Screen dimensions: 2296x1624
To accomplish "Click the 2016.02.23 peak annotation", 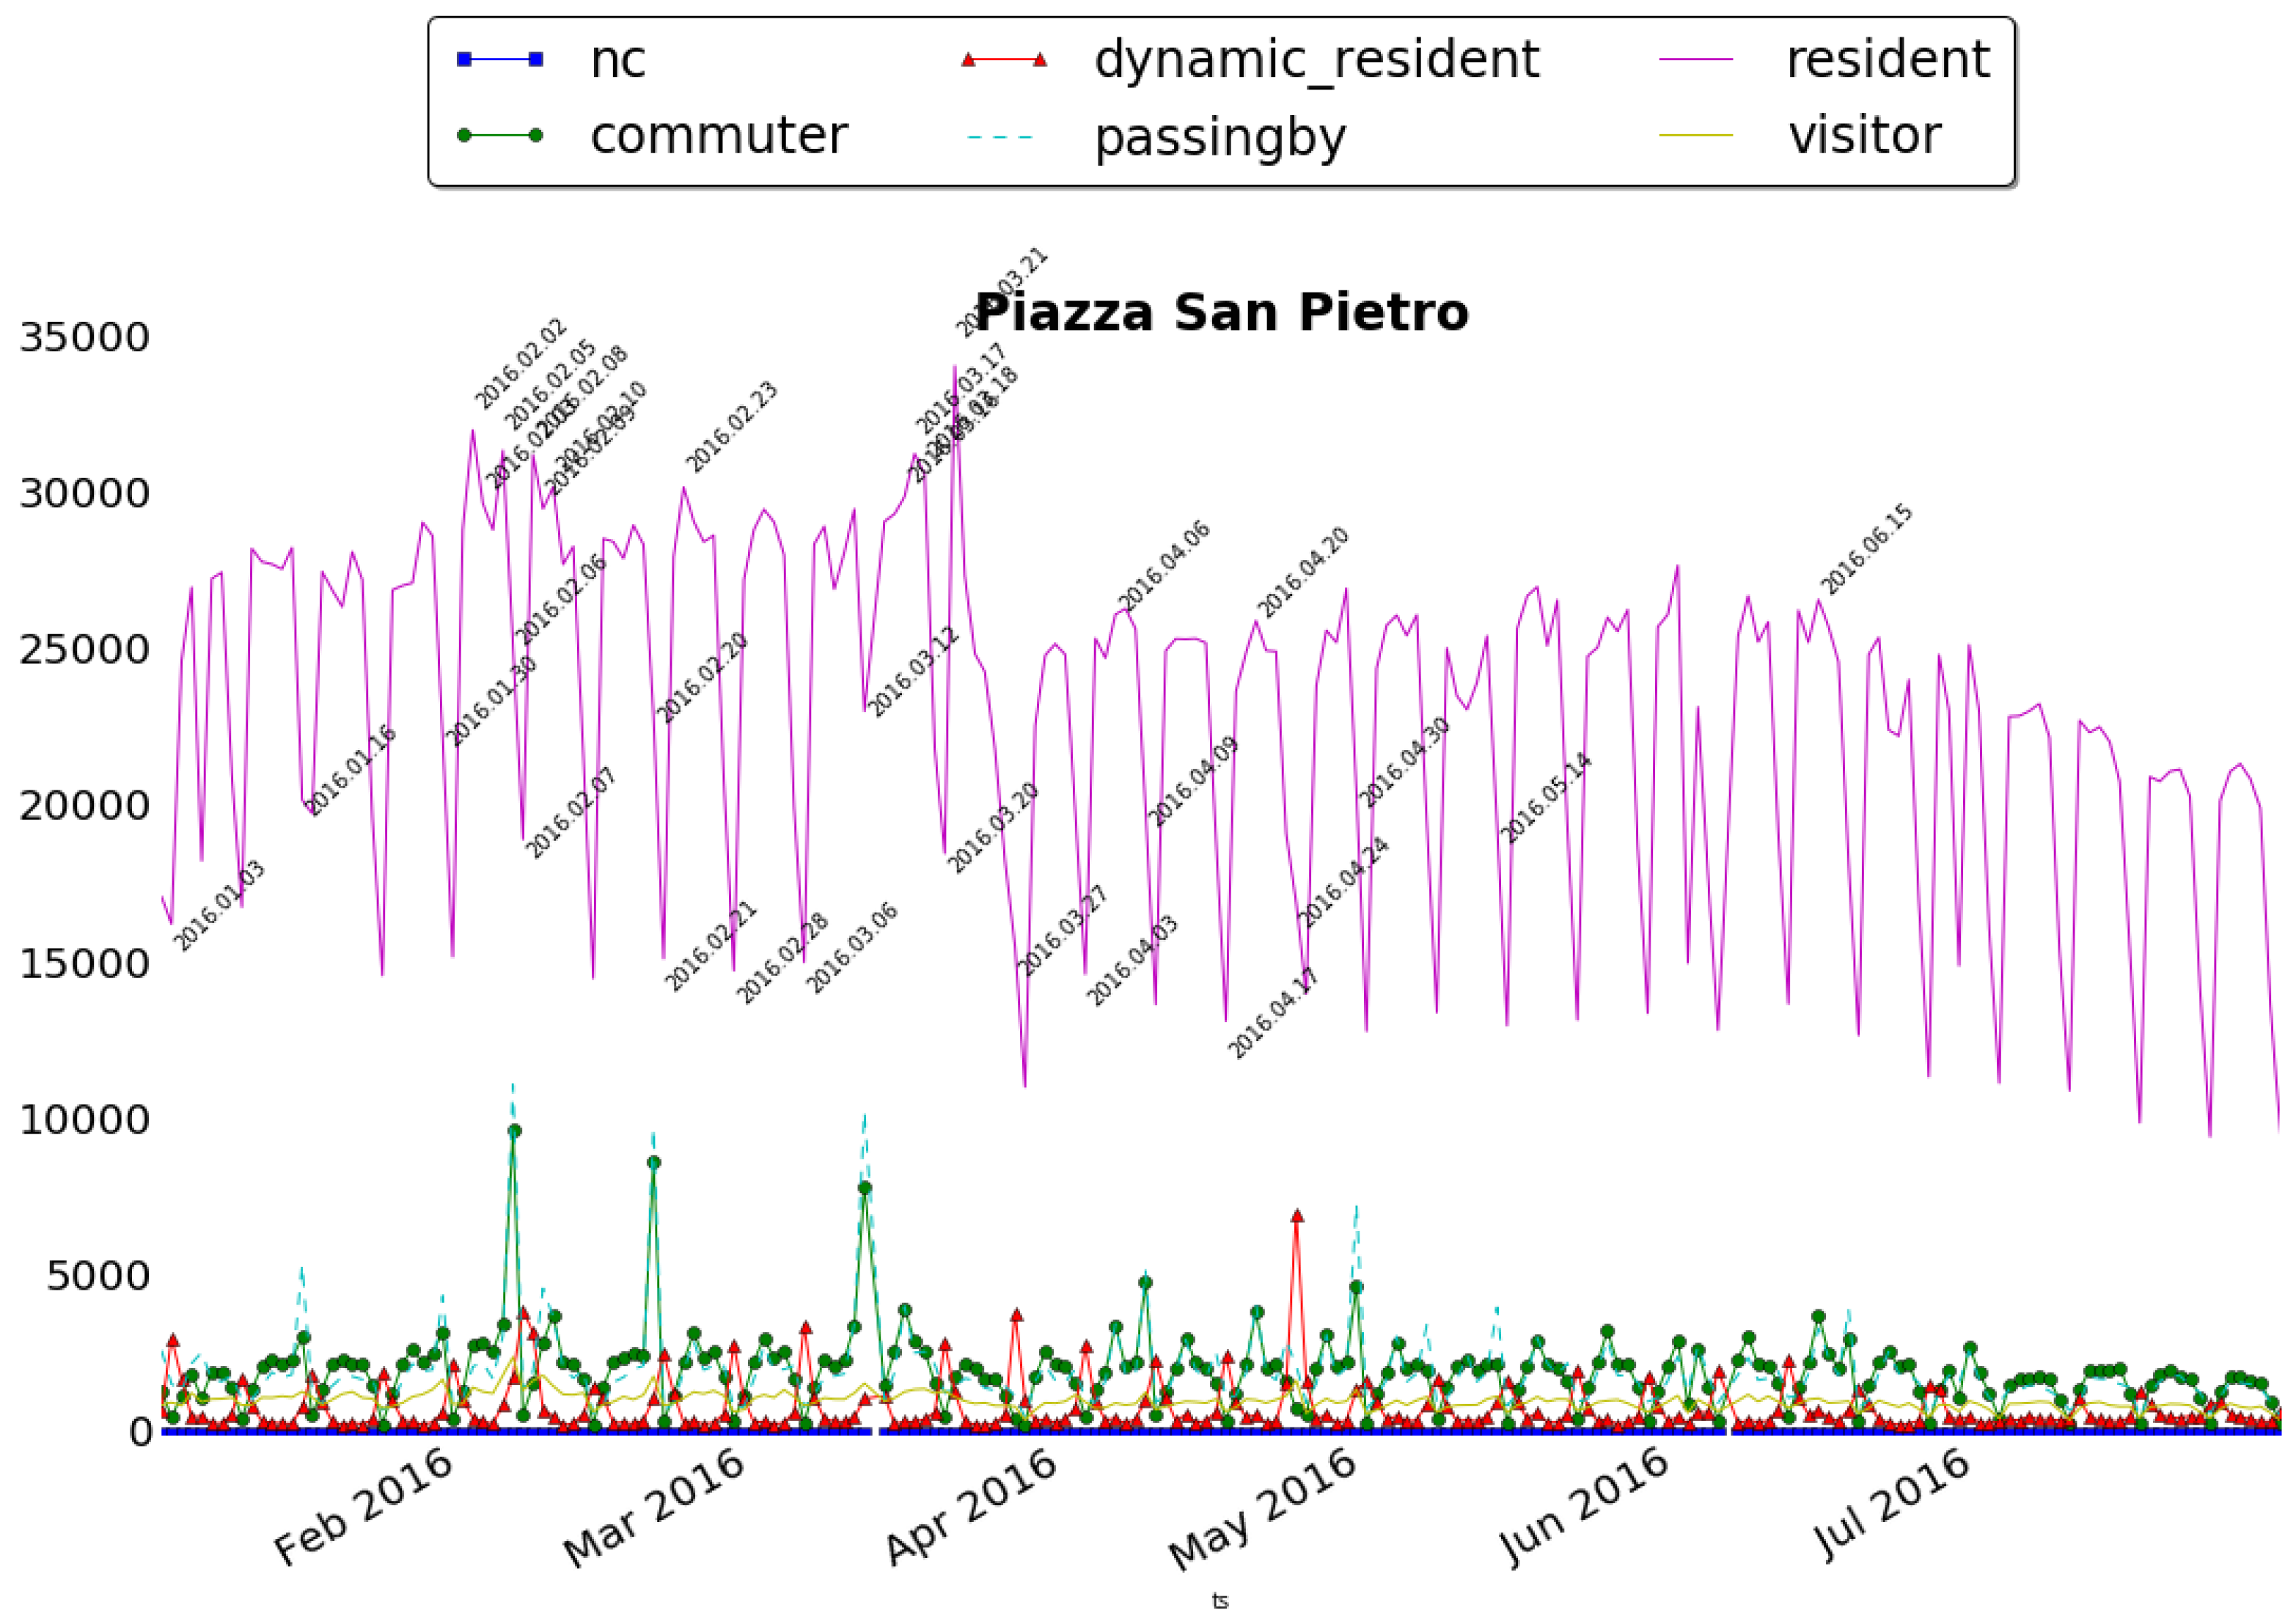I will point(732,427).
